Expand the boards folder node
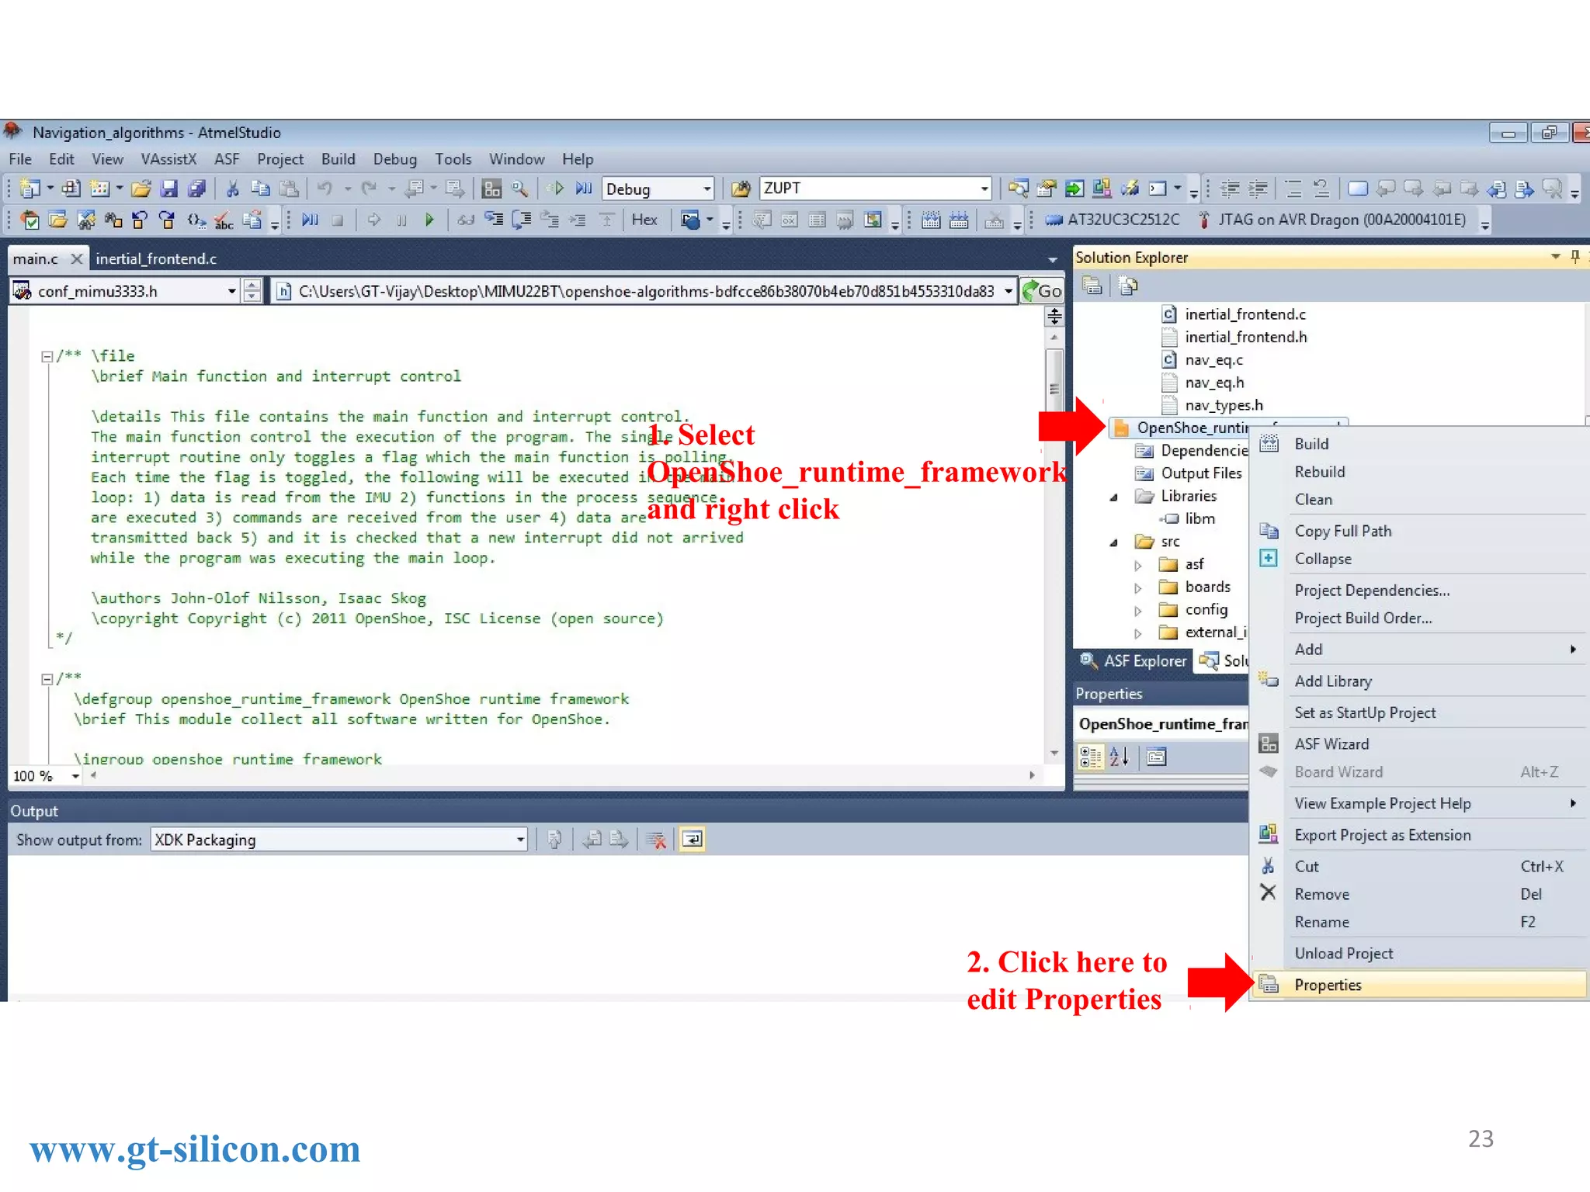Screen dimensions: 1590x1192 (x=1138, y=587)
